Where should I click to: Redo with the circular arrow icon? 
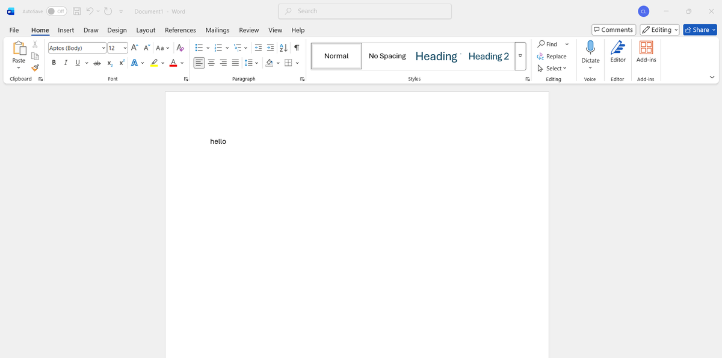pos(108,11)
